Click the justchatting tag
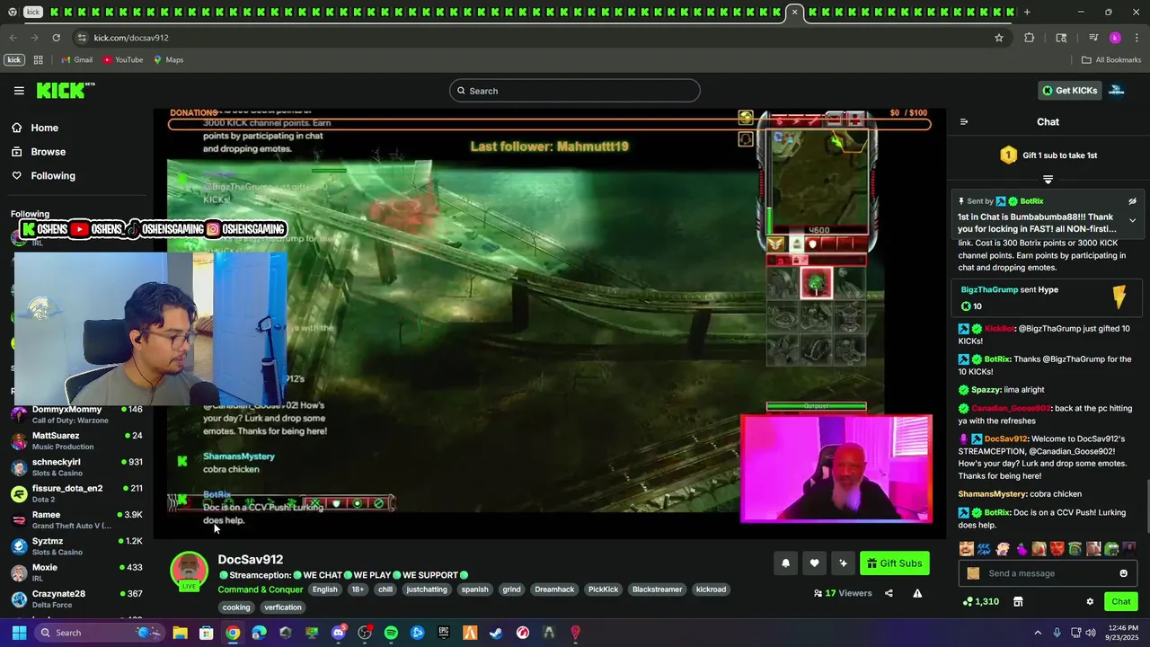This screenshot has width=1150, height=647. tap(427, 589)
